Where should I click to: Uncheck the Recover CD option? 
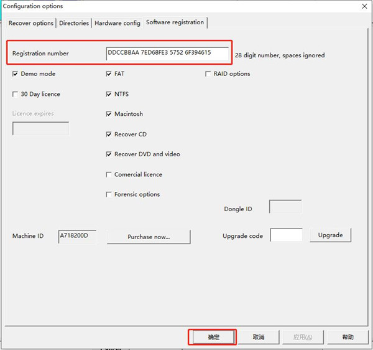click(109, 135)
